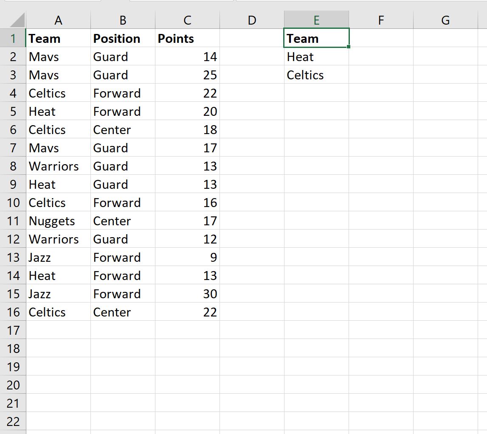Select column A header
The height and width of the screenshot is (434, 487).
[x=58, y=20]
